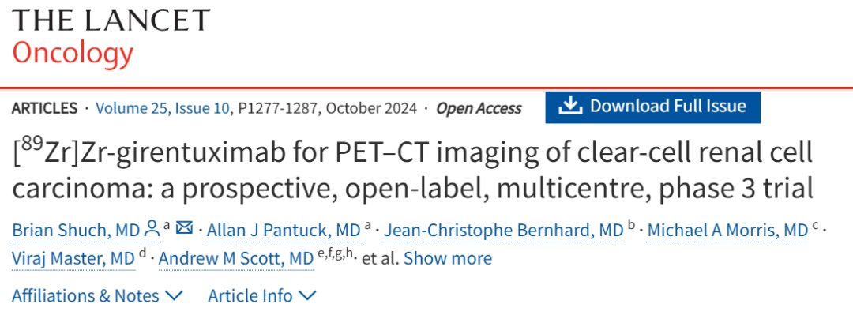The height and width of the screenshot is (319, 853).
Task: Click the Article Info label
Action: coord(250,296)
